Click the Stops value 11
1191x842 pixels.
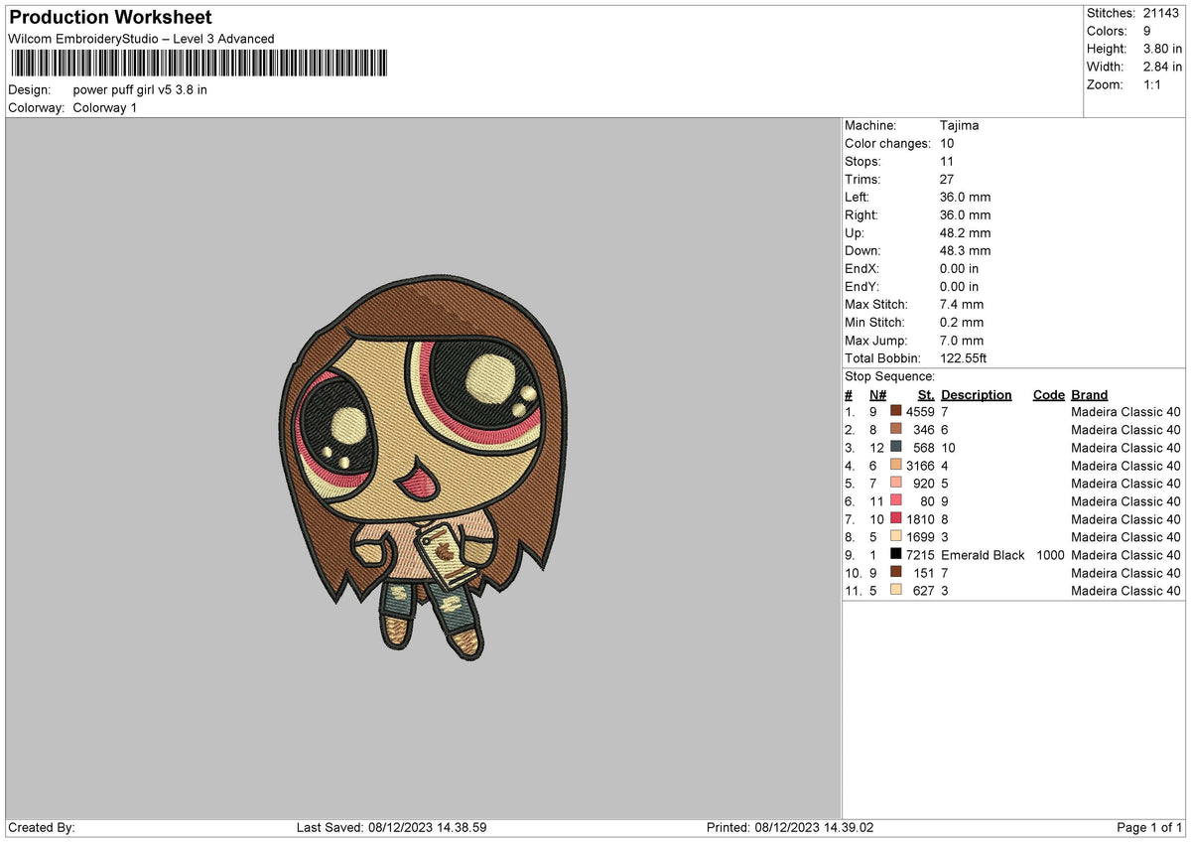click(x=947, y=161)
